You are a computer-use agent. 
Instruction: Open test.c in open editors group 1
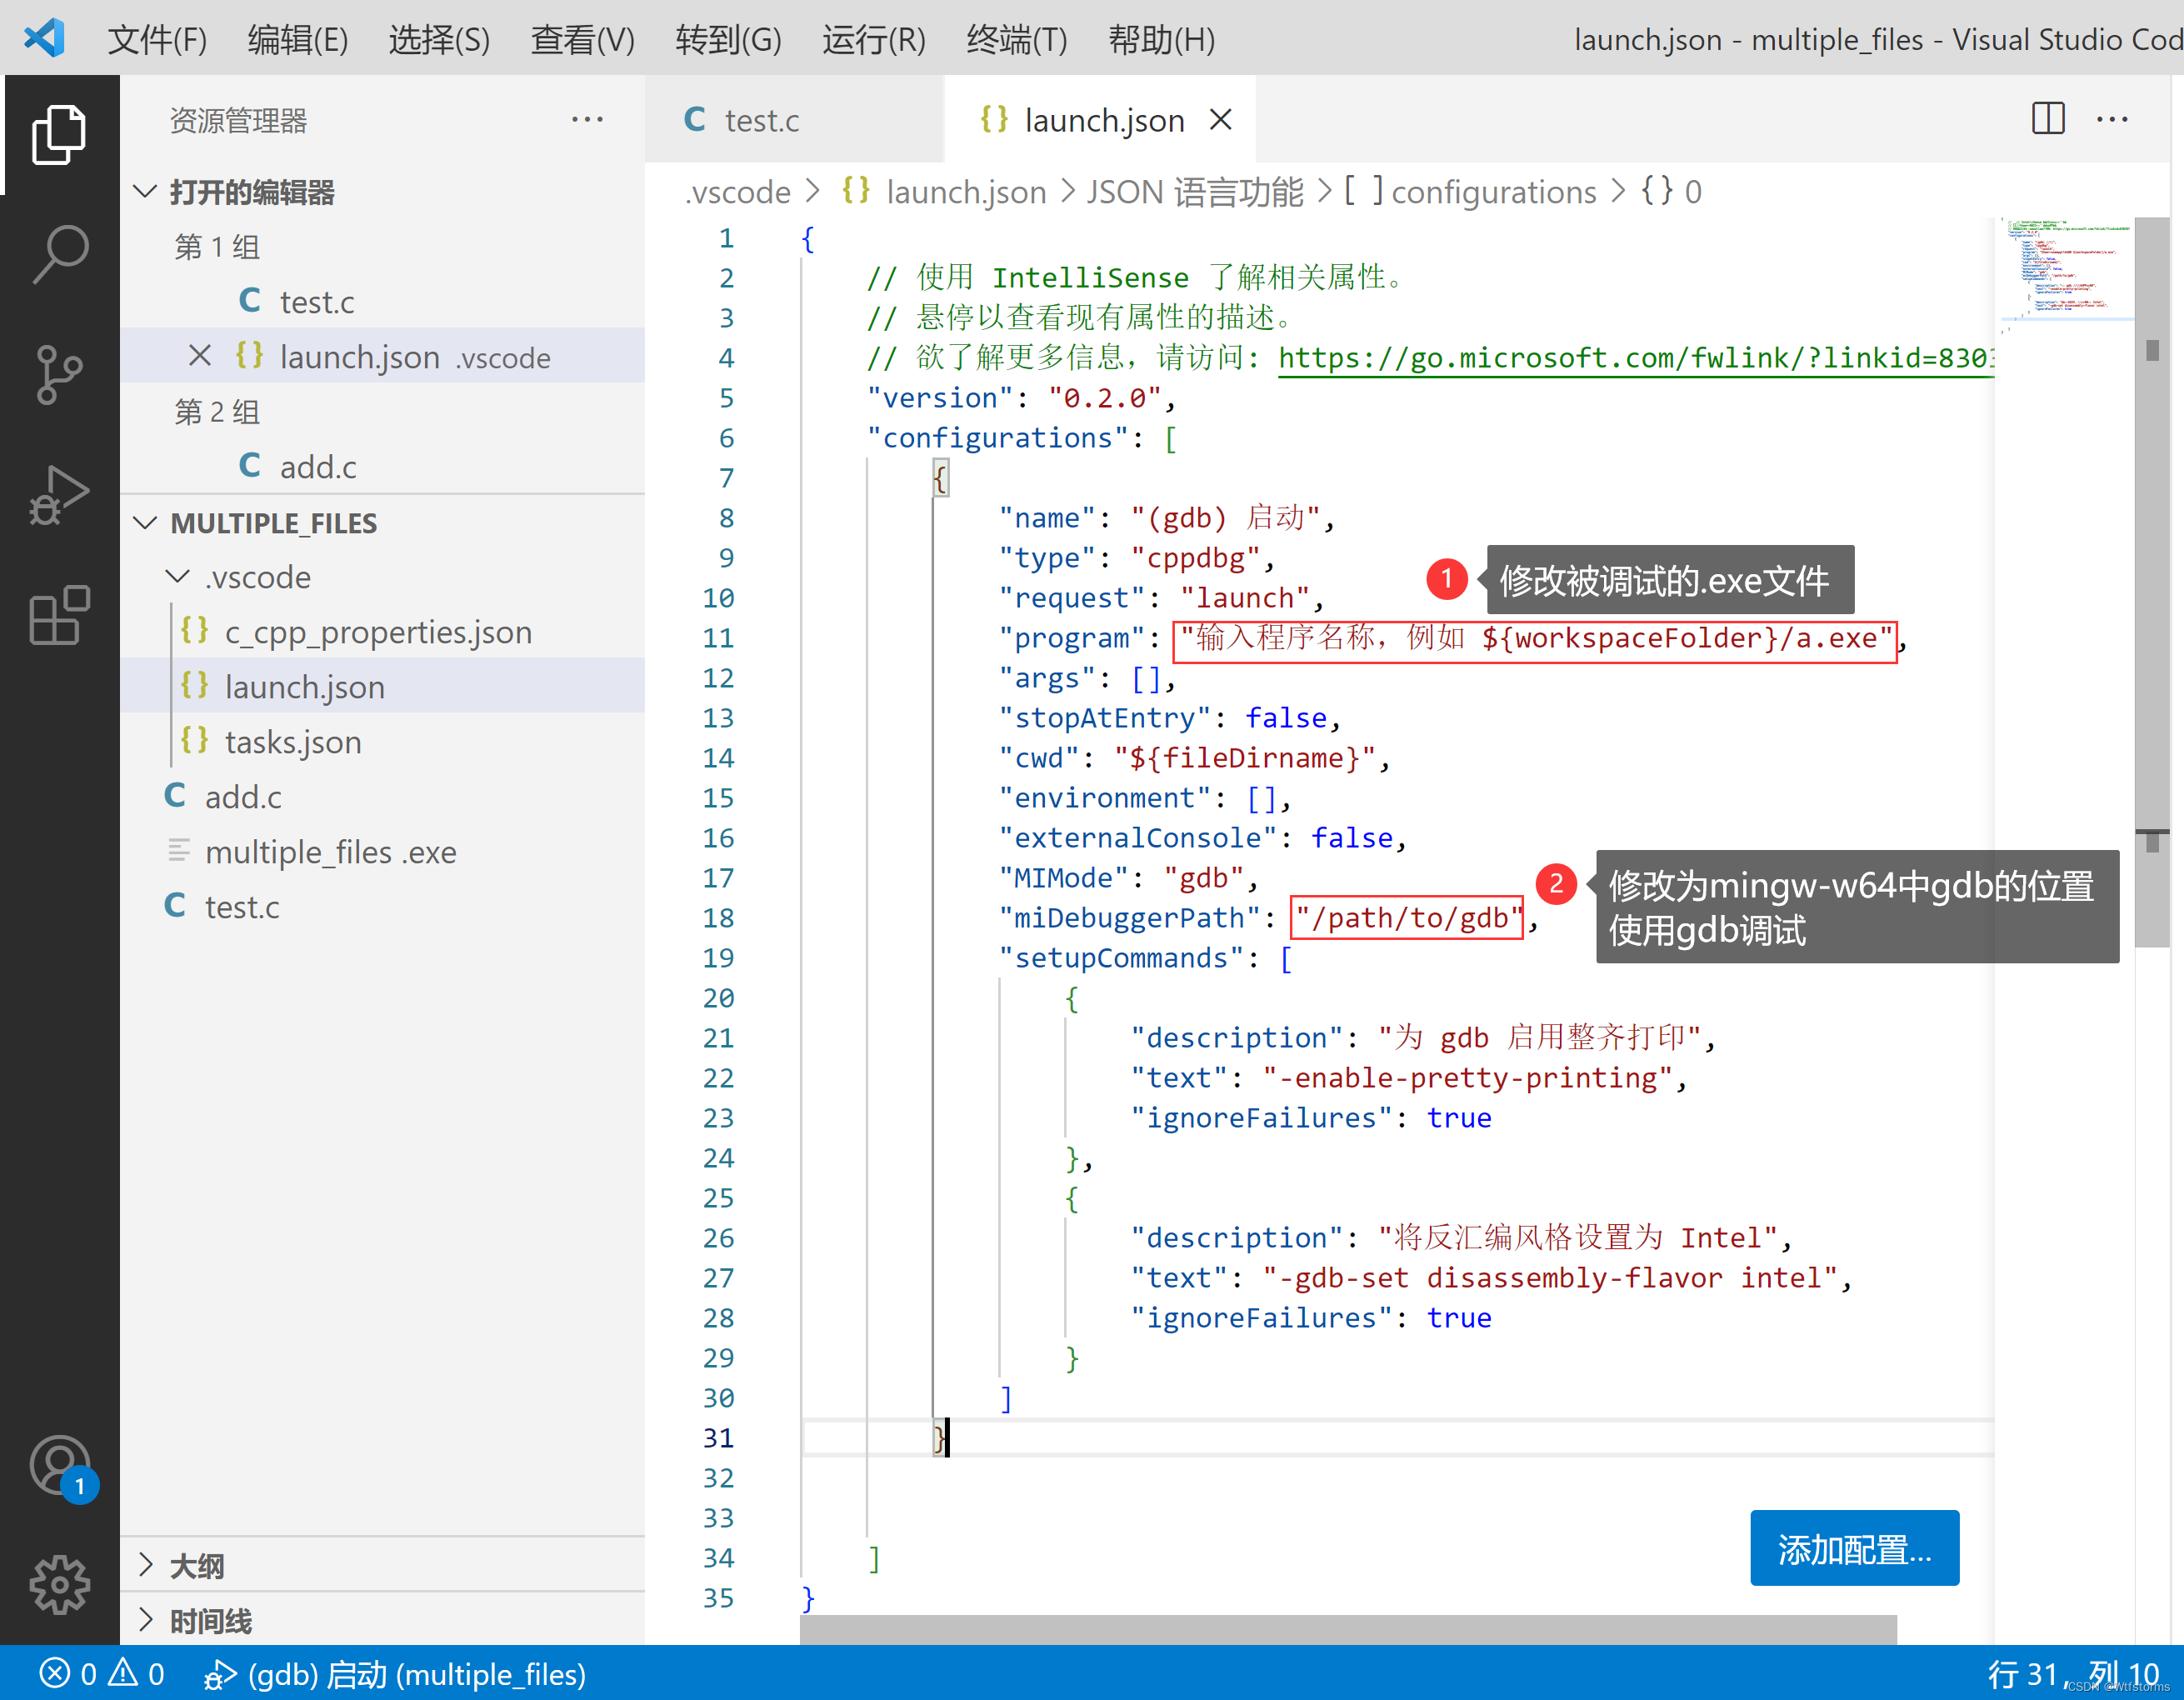382,301
